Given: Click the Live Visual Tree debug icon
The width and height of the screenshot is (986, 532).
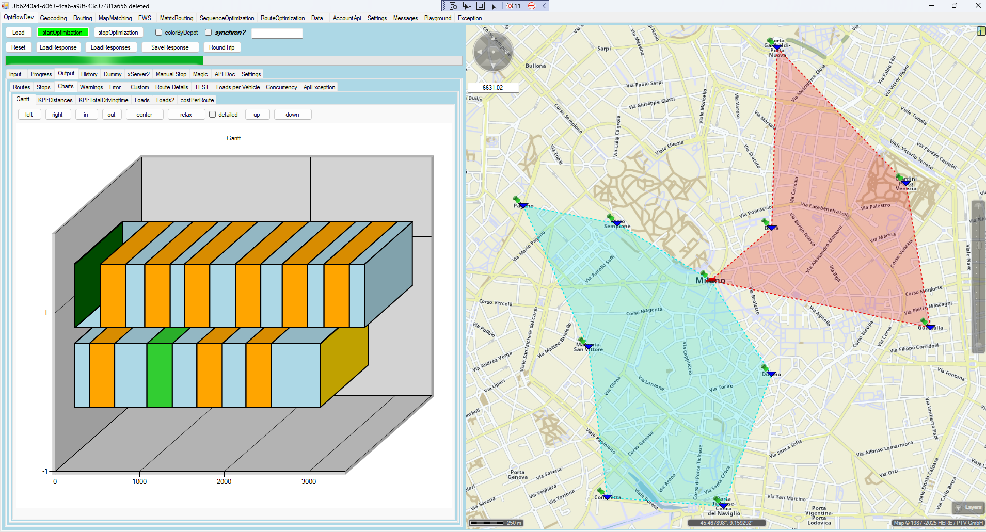Looking at the screenshot, I should [x=453, y=6].
